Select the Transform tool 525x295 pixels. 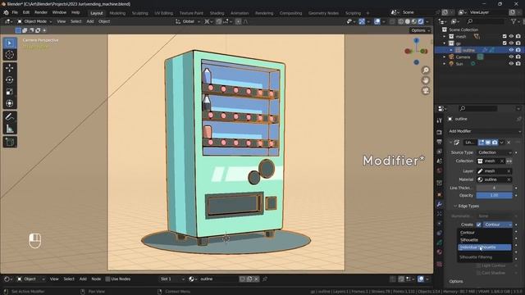10,103
